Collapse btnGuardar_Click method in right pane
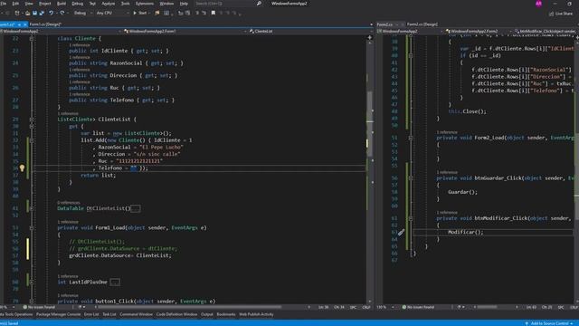Viewport: 579px width, 326px height. 410,178
